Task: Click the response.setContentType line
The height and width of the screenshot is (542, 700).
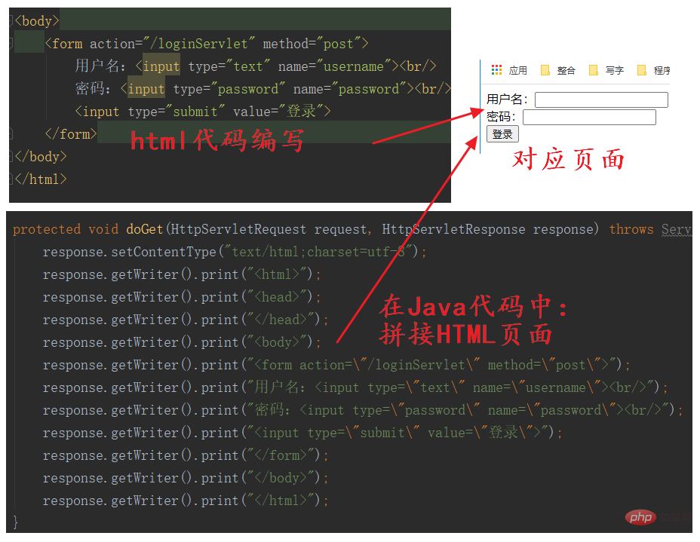Action: (235, 252)
